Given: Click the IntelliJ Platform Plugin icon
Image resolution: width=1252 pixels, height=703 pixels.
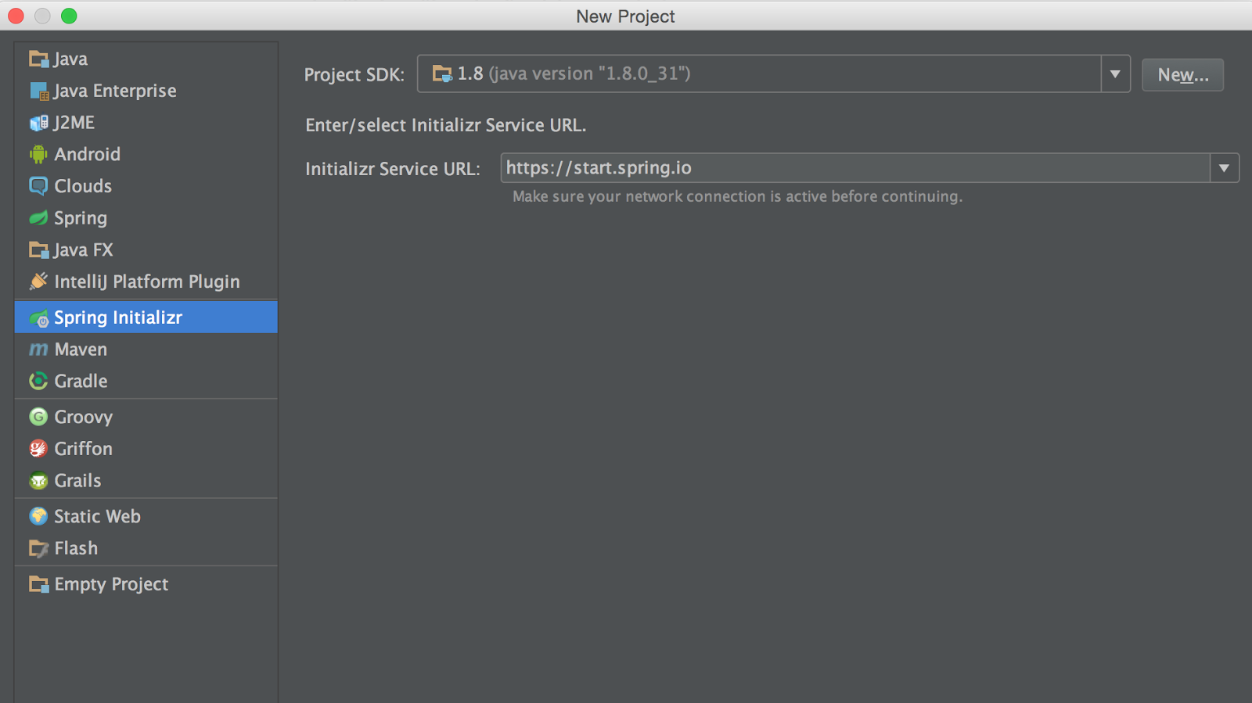Looking at the screenshot, I should (38, 282).
